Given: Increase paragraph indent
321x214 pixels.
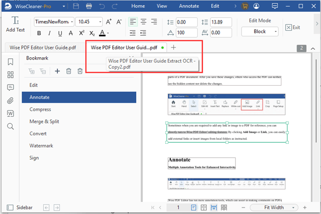Looking at the screenshot, I should click(133, 33).
